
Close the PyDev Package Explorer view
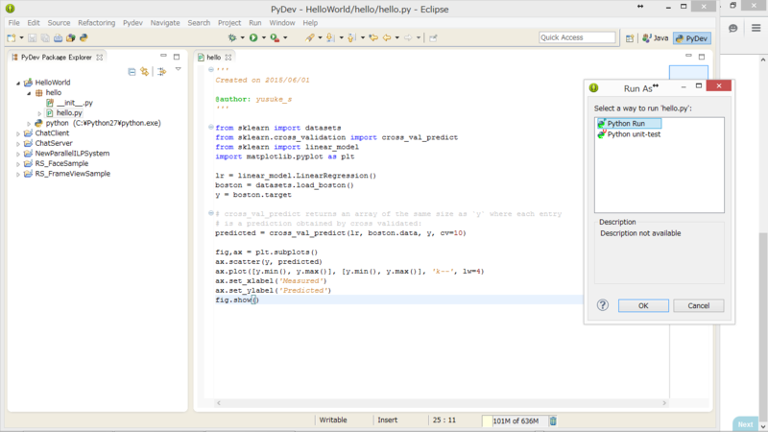point(100,58)
